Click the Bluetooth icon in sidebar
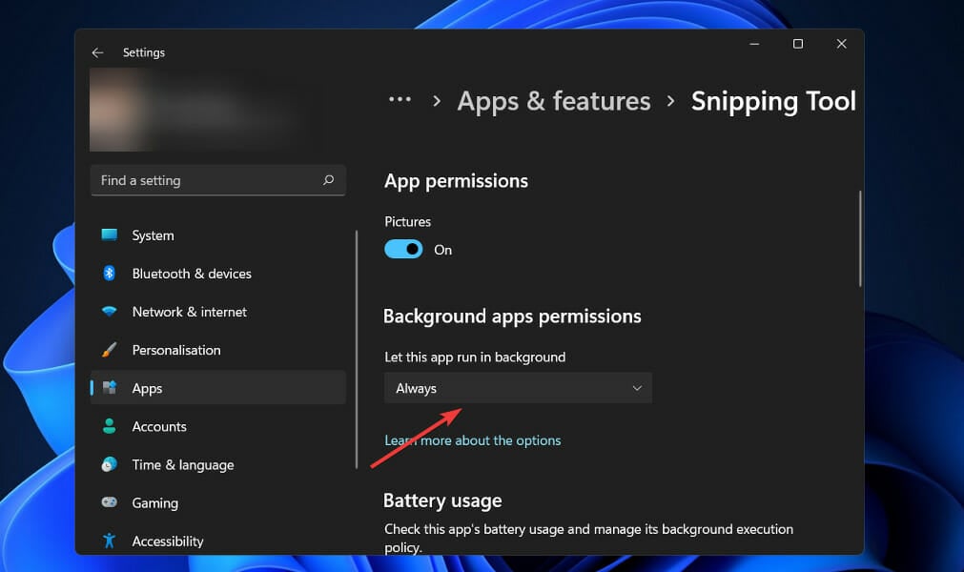This screenshot has width=964, height=572. (x=110, y=274)
